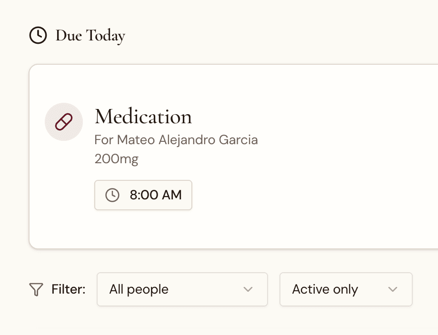Select Mateo Alejandro Garcia's name
438x335 pixels.
pos(176,140)
